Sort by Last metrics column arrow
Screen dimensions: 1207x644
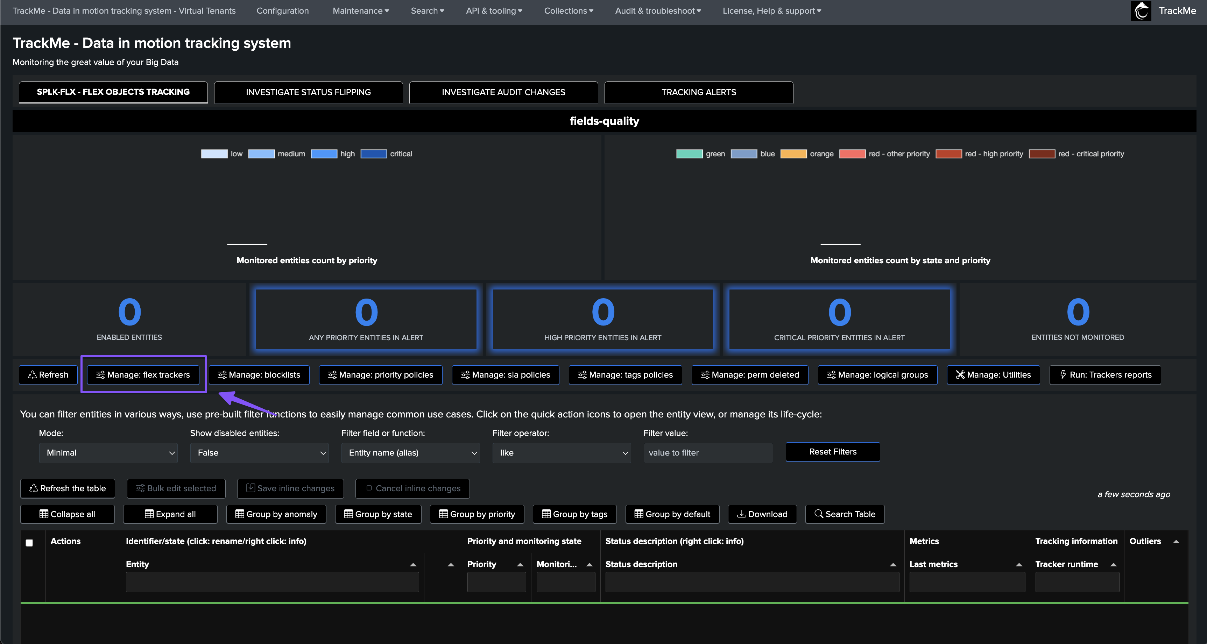pos(1019,565)
